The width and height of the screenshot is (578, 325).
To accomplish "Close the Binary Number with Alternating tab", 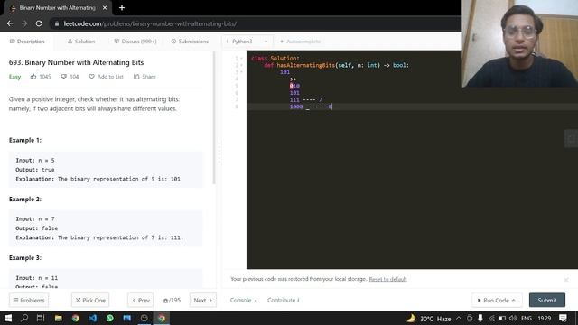I will tap(105, 8).
